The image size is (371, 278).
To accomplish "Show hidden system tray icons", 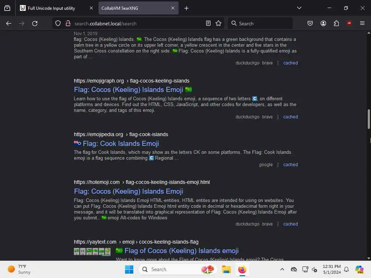I will click(x=282, y=269).
